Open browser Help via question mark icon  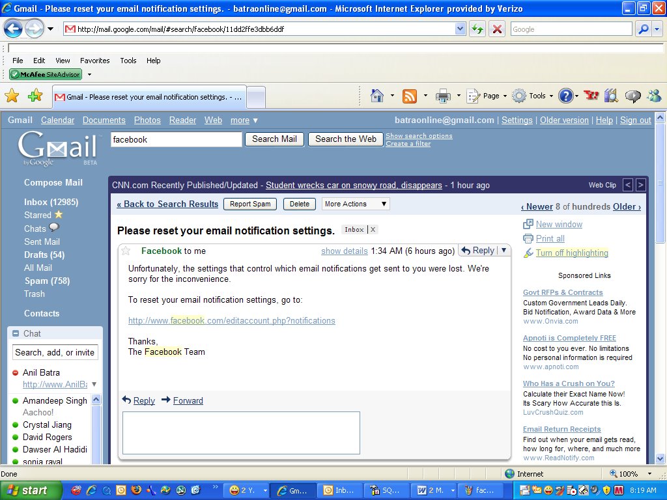coord(566,95)
